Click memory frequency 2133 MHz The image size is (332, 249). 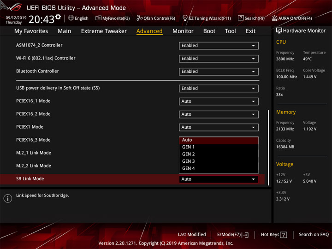coord(285,129)
